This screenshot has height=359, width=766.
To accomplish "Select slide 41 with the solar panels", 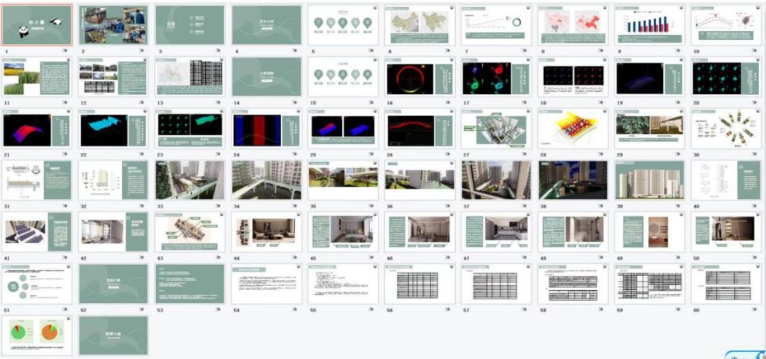I will pyautogui.click(x=37, y=231).
